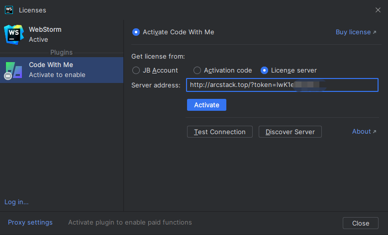388x235 pixels.
Task: Open the About link
Action: (364, 132)
